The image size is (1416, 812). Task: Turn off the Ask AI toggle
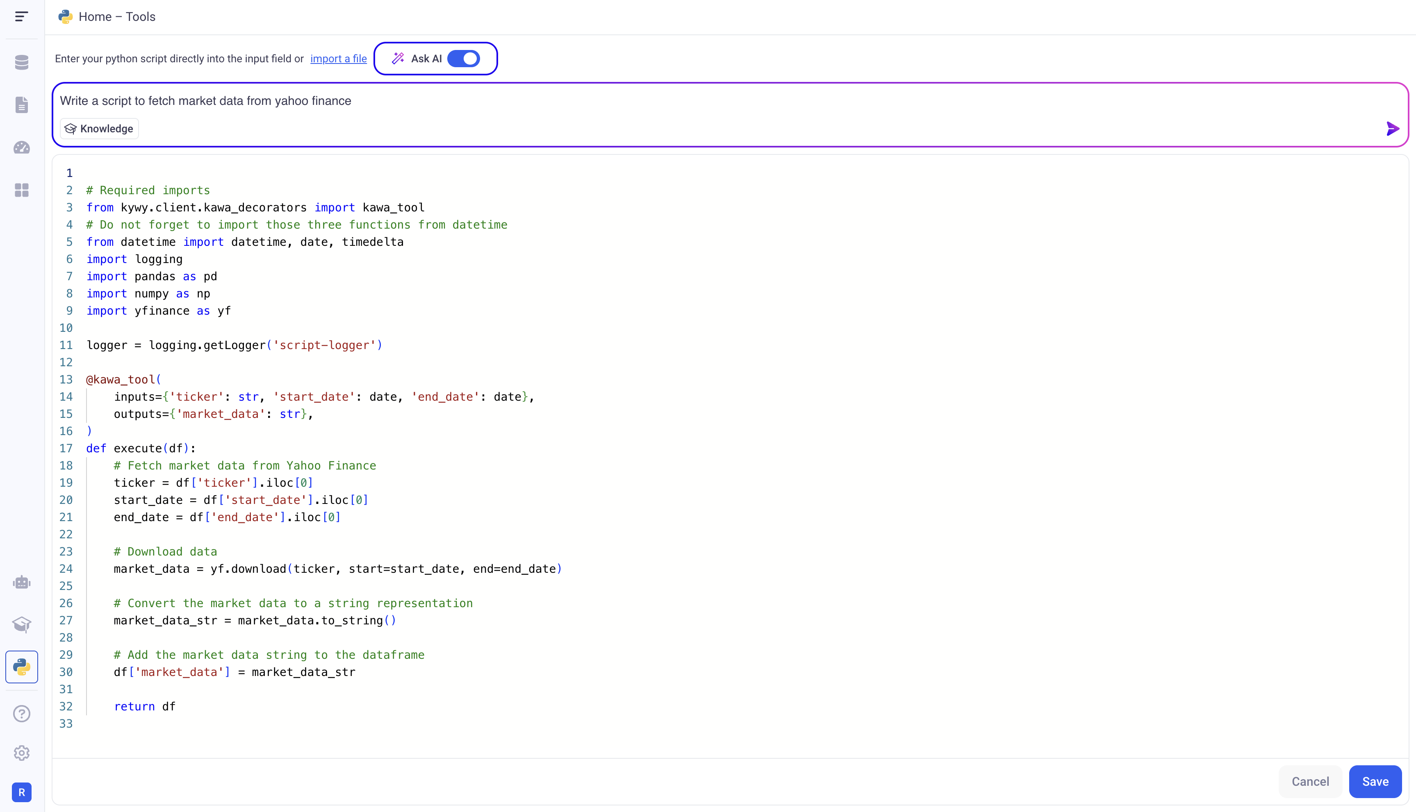pyautogui.click(x=464, y=59)
